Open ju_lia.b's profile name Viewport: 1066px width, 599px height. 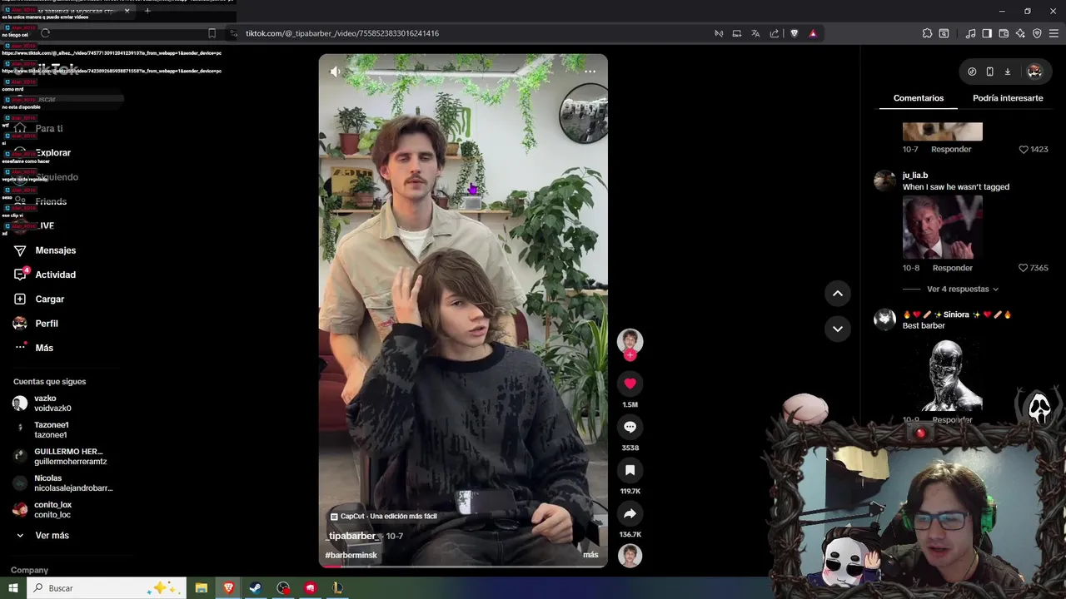tap(915, 176)
